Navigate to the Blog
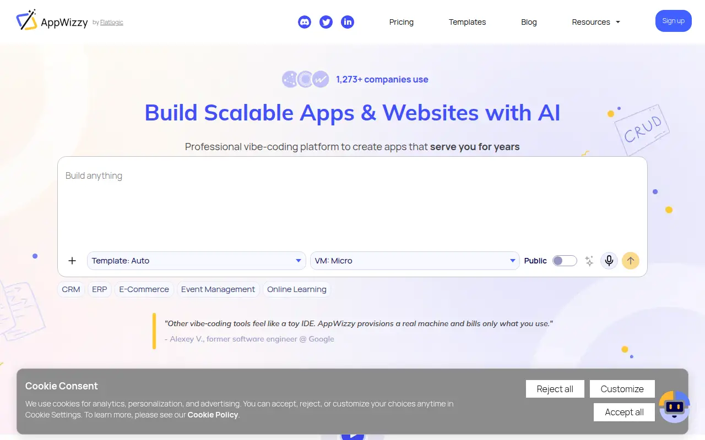Screen dimensions: 705x440 click(x=529, y=22)
